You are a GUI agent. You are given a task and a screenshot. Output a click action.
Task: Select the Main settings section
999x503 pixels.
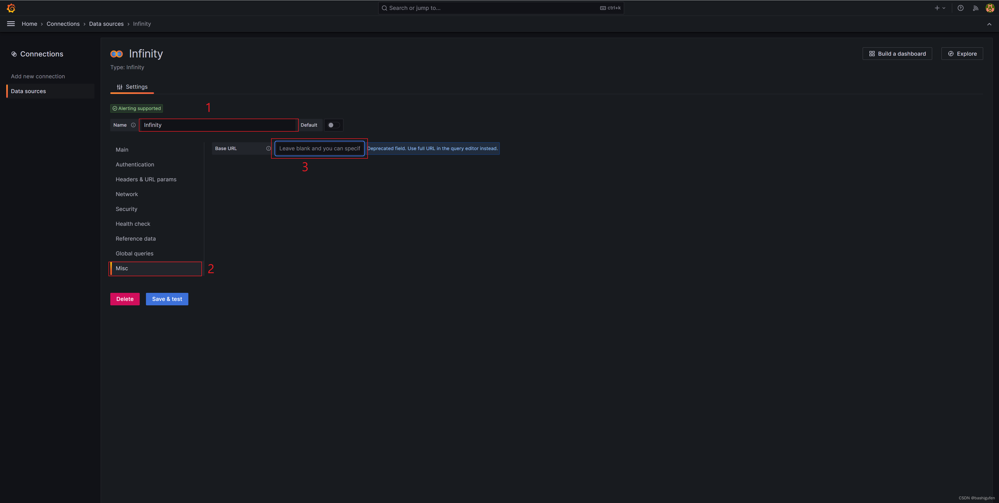(122, 150)
